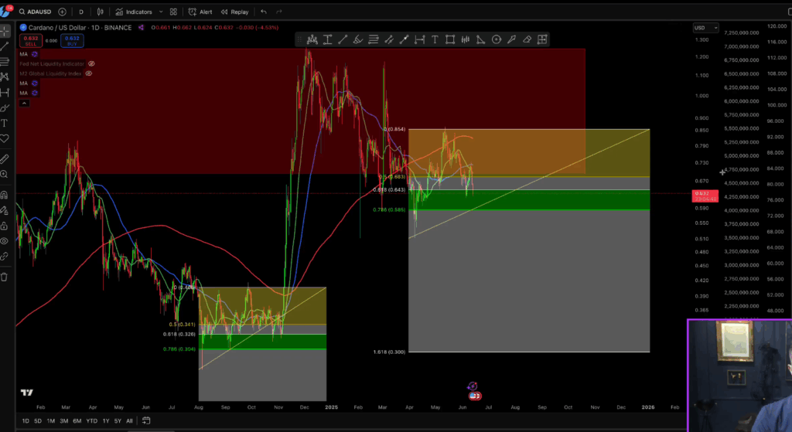The height and width of the screenshot is (432, 792).
Task: Show the hidden Fed Net Liquidity Indicator
Action: (91, 63)
